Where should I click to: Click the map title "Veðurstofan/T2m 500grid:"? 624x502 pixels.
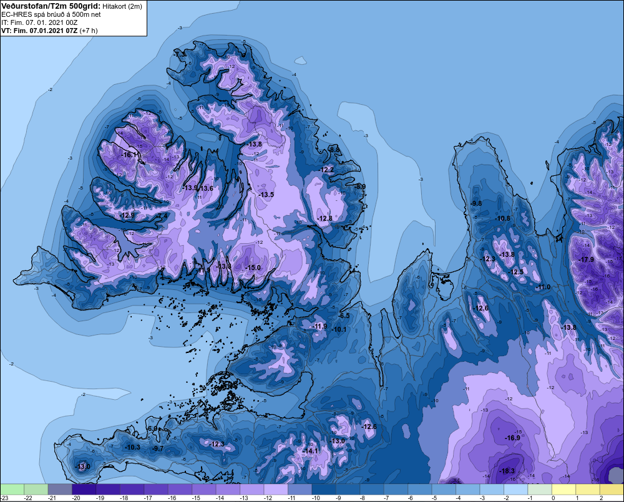[x=51, y=6]
